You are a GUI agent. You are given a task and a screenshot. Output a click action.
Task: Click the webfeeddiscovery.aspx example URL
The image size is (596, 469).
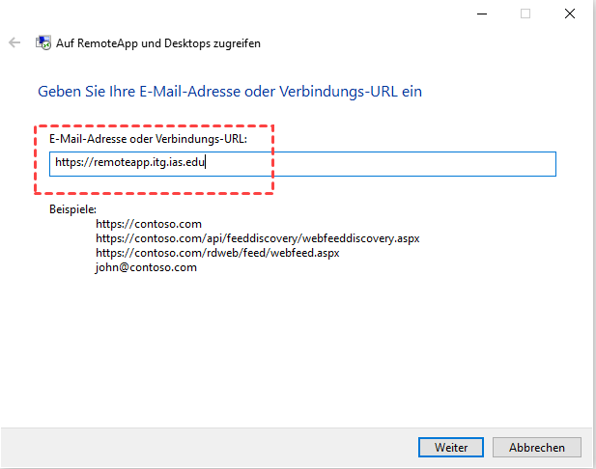(257, 238)
